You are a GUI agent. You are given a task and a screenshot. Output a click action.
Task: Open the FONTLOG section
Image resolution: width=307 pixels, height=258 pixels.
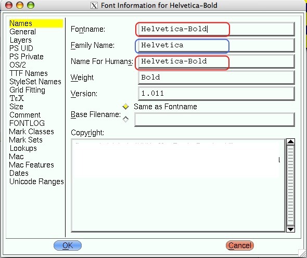[27, 123]
